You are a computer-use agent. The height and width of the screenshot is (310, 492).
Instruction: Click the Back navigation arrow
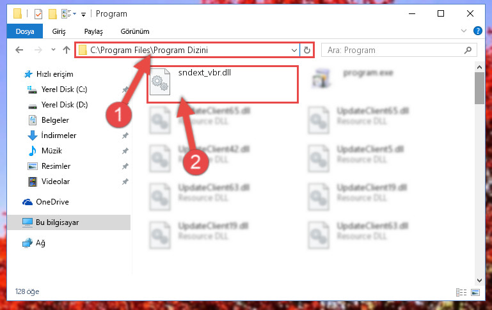(x=19, y=50)
